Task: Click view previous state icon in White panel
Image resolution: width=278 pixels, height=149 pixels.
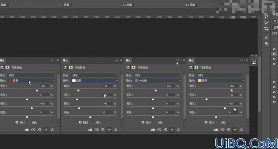Action: coord(97,130)
